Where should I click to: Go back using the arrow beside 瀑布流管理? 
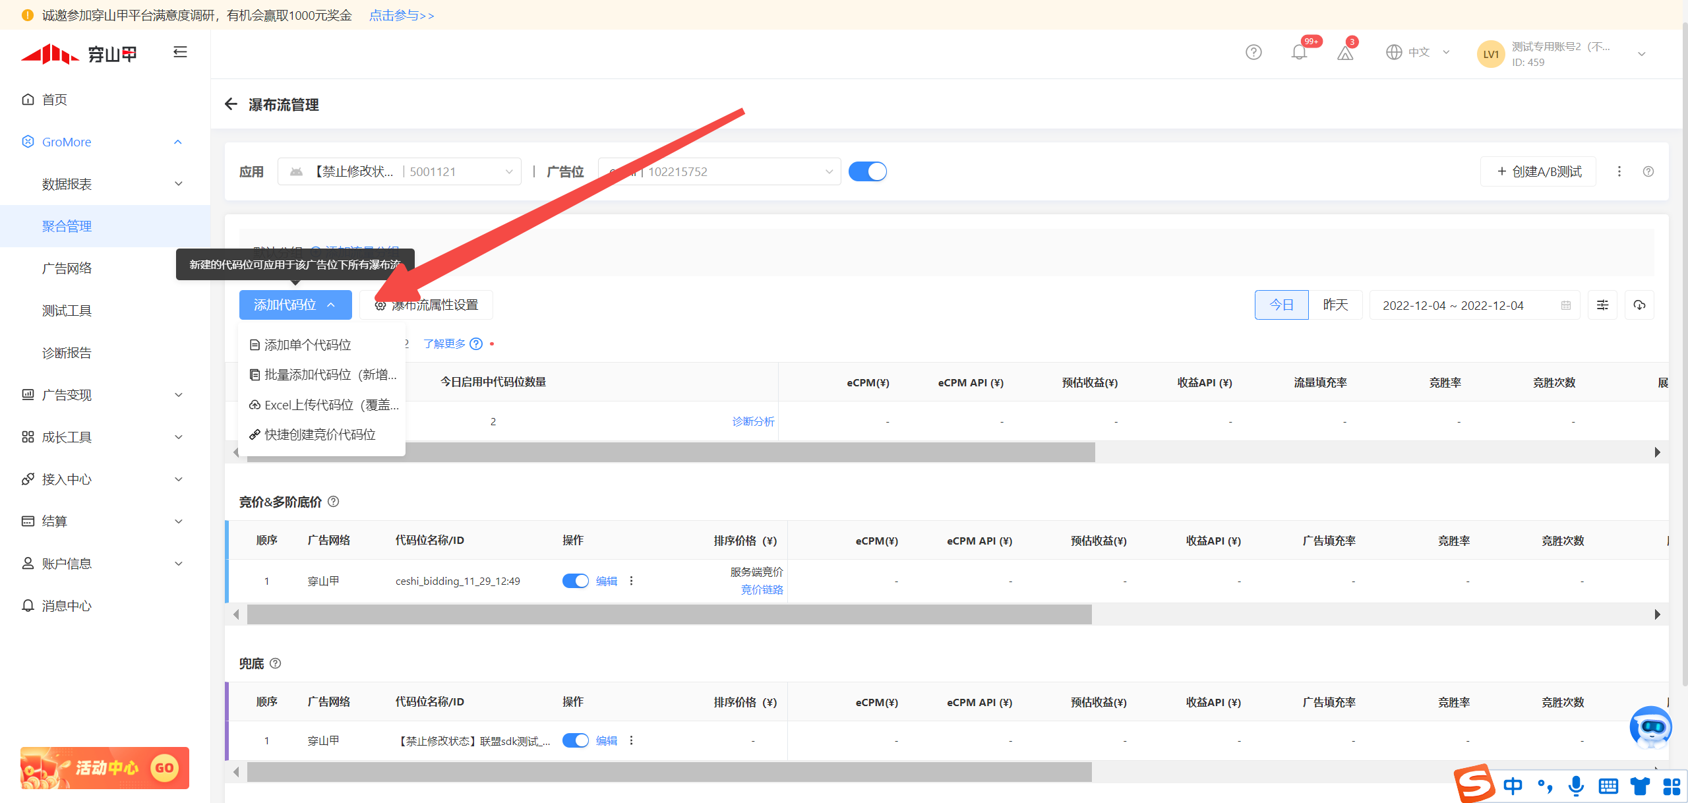point(231,104)
